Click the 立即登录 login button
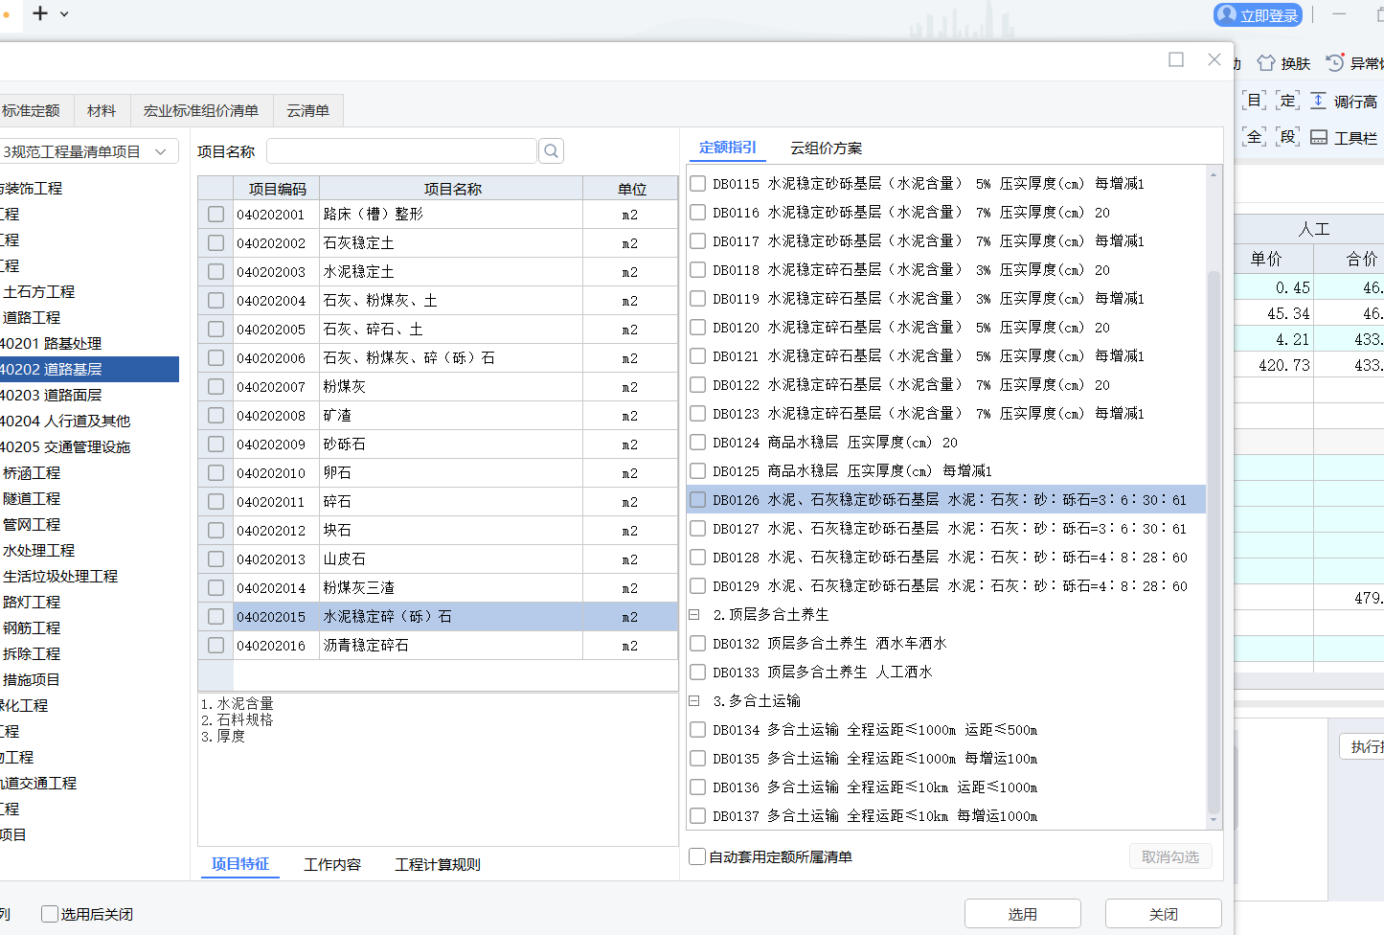The image size is (1384, 935). 1258,15
